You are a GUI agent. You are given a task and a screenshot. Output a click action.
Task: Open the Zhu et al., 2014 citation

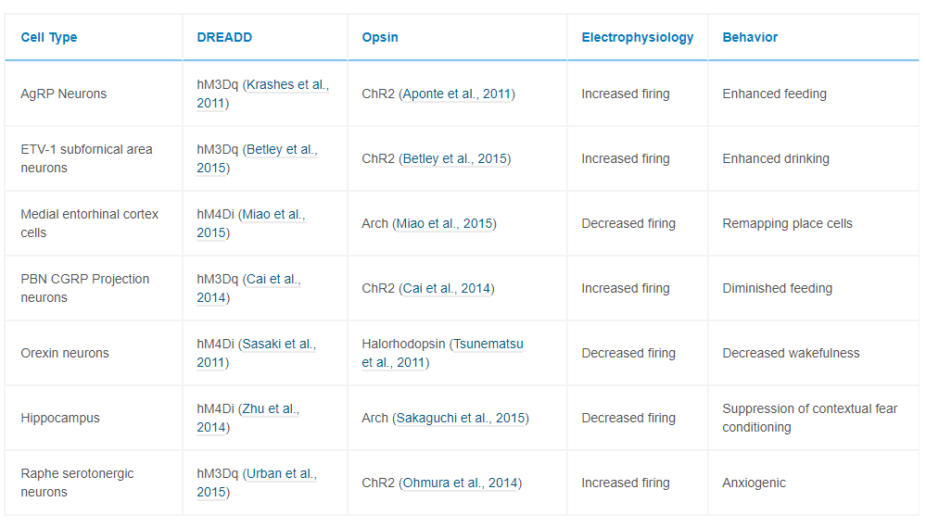270,408
